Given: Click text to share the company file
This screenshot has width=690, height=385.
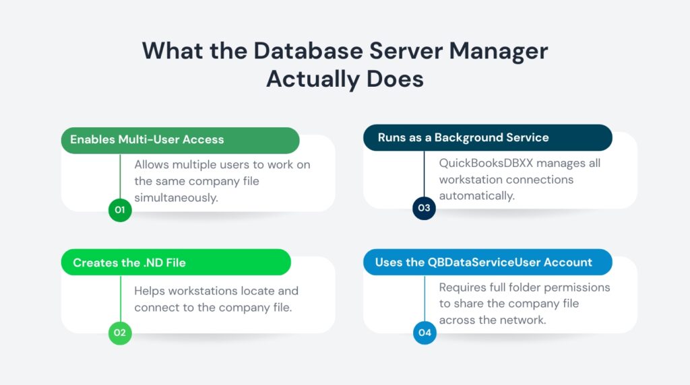Looking at the screenshot, I should [x=509, y=304].
